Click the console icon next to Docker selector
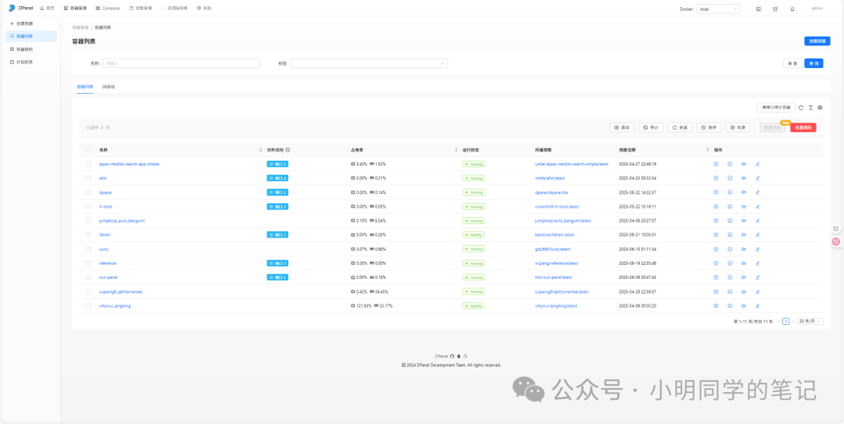This screenshot has height=424, width=844. pos(758,9)
